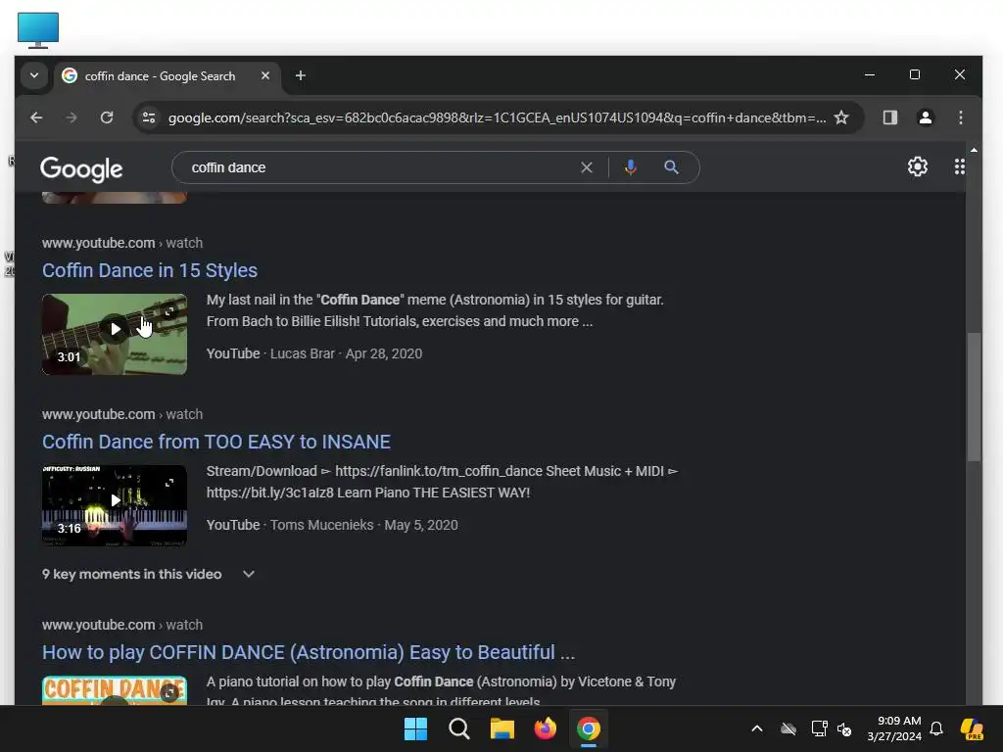Reload the current page

coord(107,117)
